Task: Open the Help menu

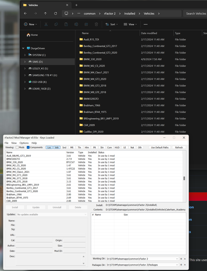Action: tap(34, 143)
